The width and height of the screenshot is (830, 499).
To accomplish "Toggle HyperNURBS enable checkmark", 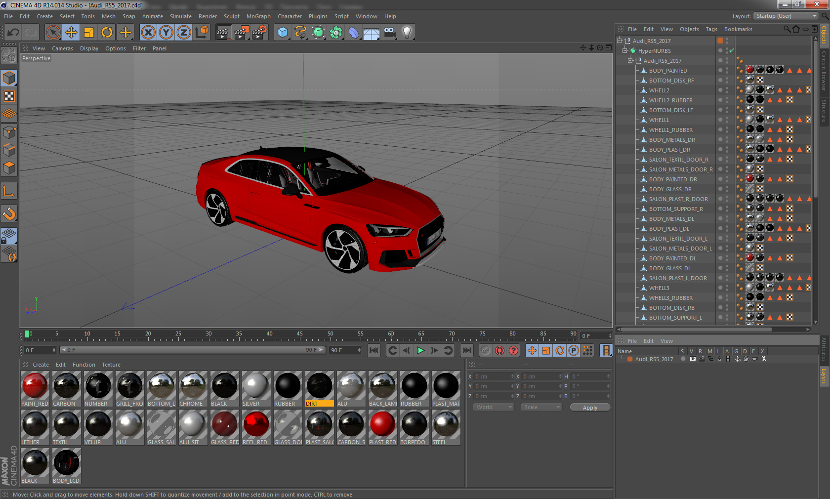I will coord(732,50).
